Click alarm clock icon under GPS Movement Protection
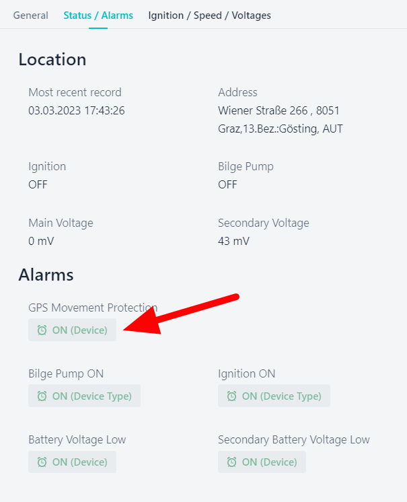The height and width of the screenshot is (502, 407). click(x=42, y=330)
